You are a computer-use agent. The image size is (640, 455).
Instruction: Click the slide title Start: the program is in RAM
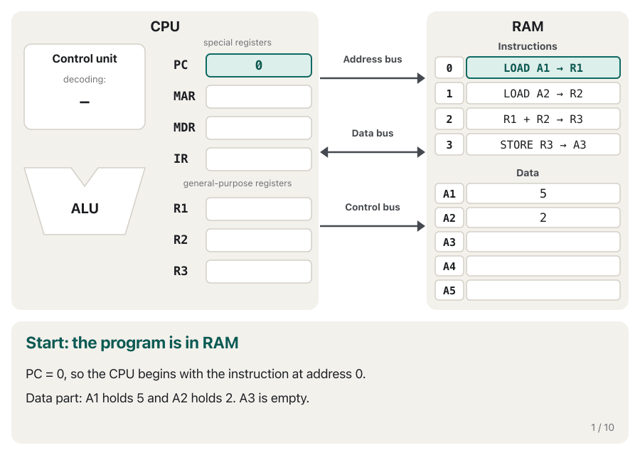point(132,343)
